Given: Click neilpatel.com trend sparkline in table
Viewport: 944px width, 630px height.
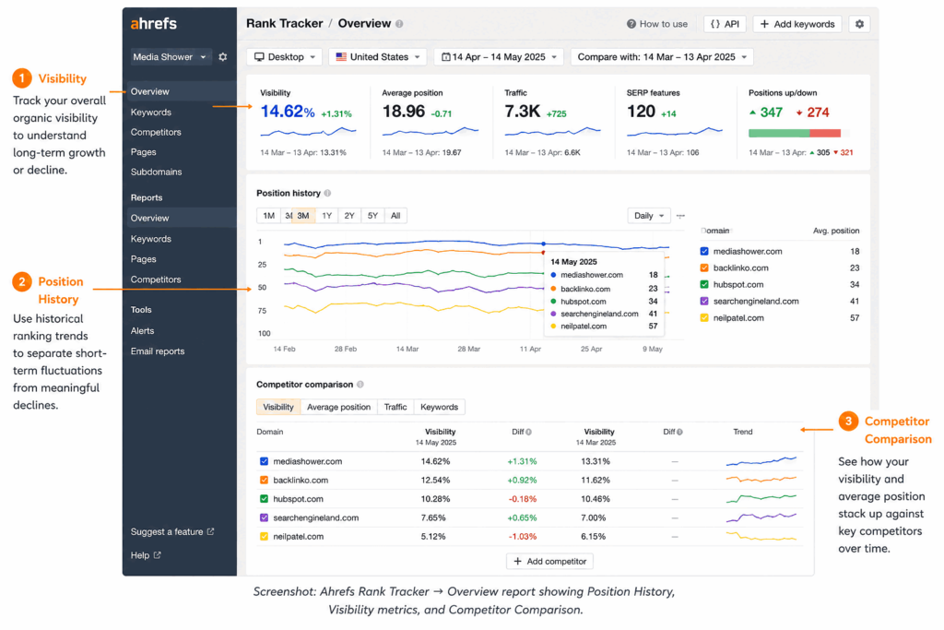Looking at the screenshot, I should (x=761, y=536).
